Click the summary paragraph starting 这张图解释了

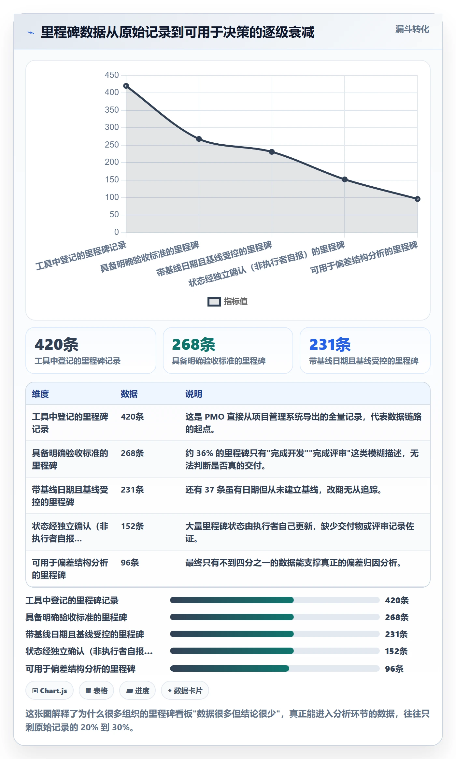pyautogui.click(x=228, y=720)
